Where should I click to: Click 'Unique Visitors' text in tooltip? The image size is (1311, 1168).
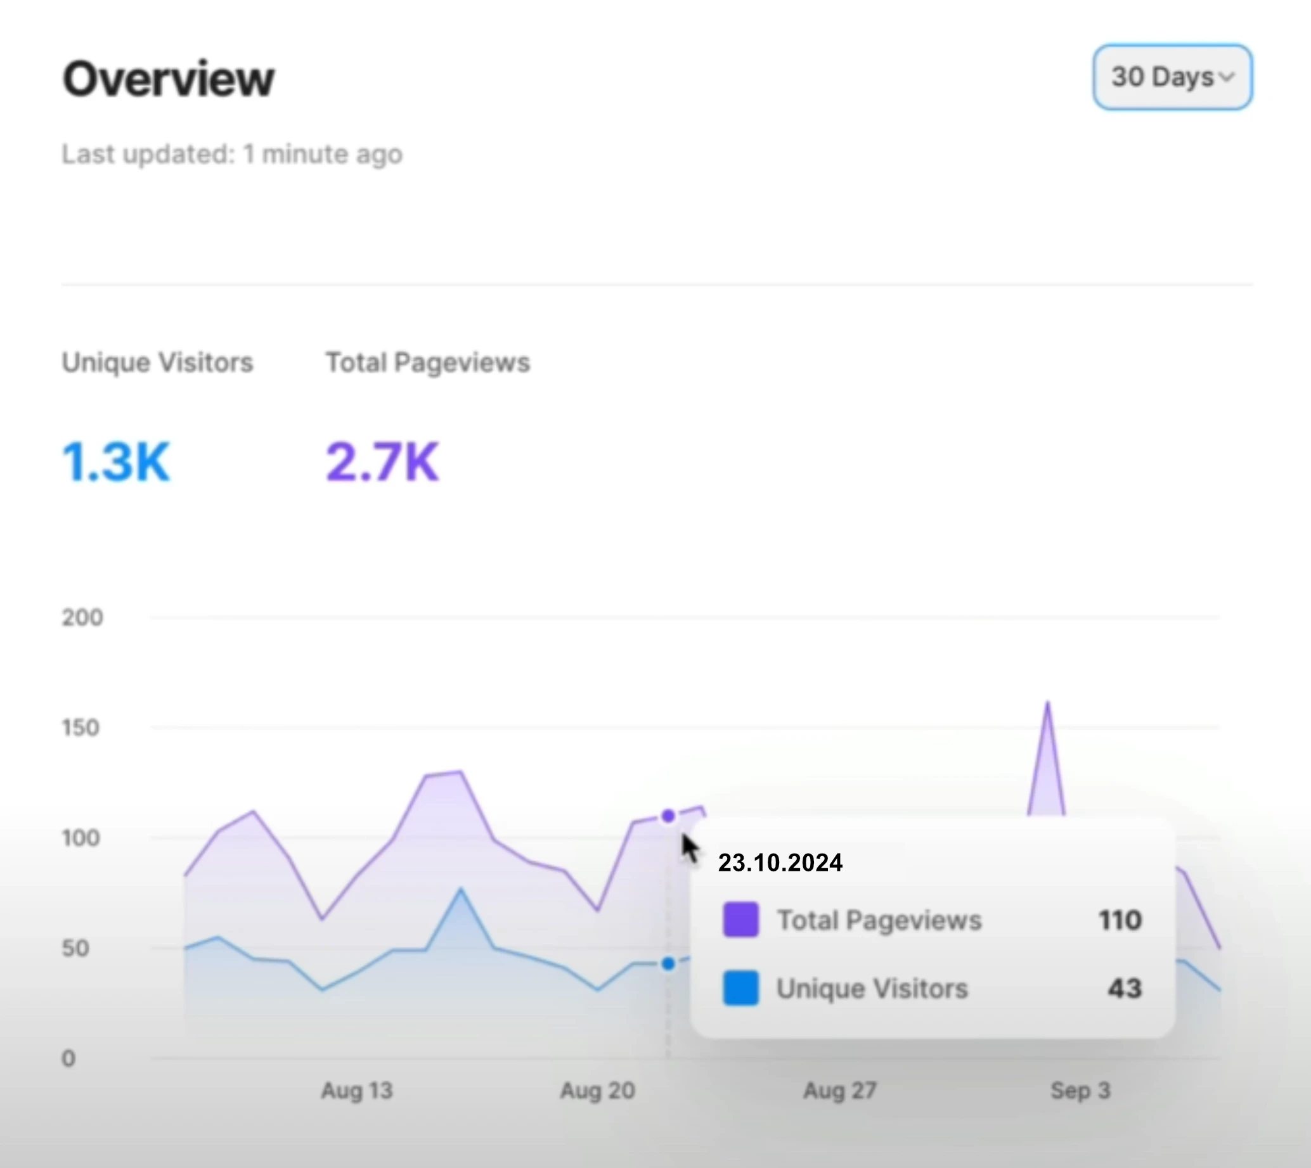872,988
